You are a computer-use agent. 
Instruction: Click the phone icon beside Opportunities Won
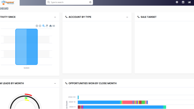[x=66, y=83]
